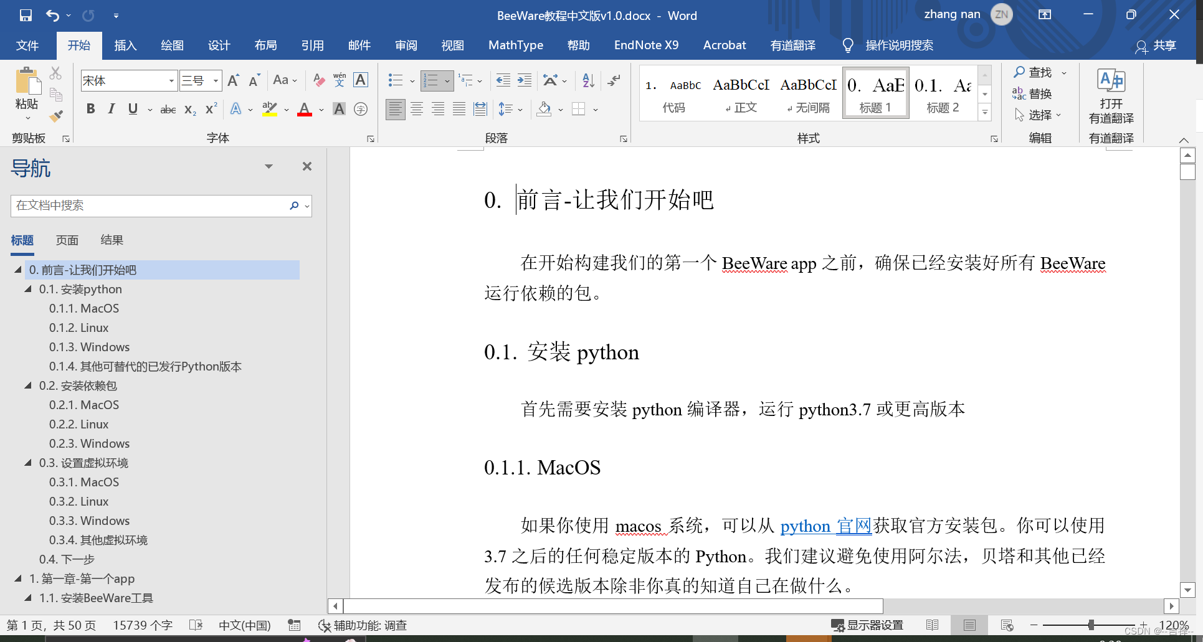The height and width of the screenshot is (642, 1203).
Task: Justify paragraph text
Action: pos(459,110)
